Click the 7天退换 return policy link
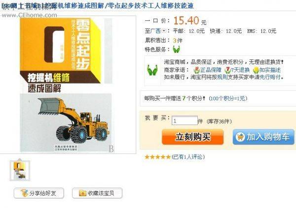 tap(237, 70)
